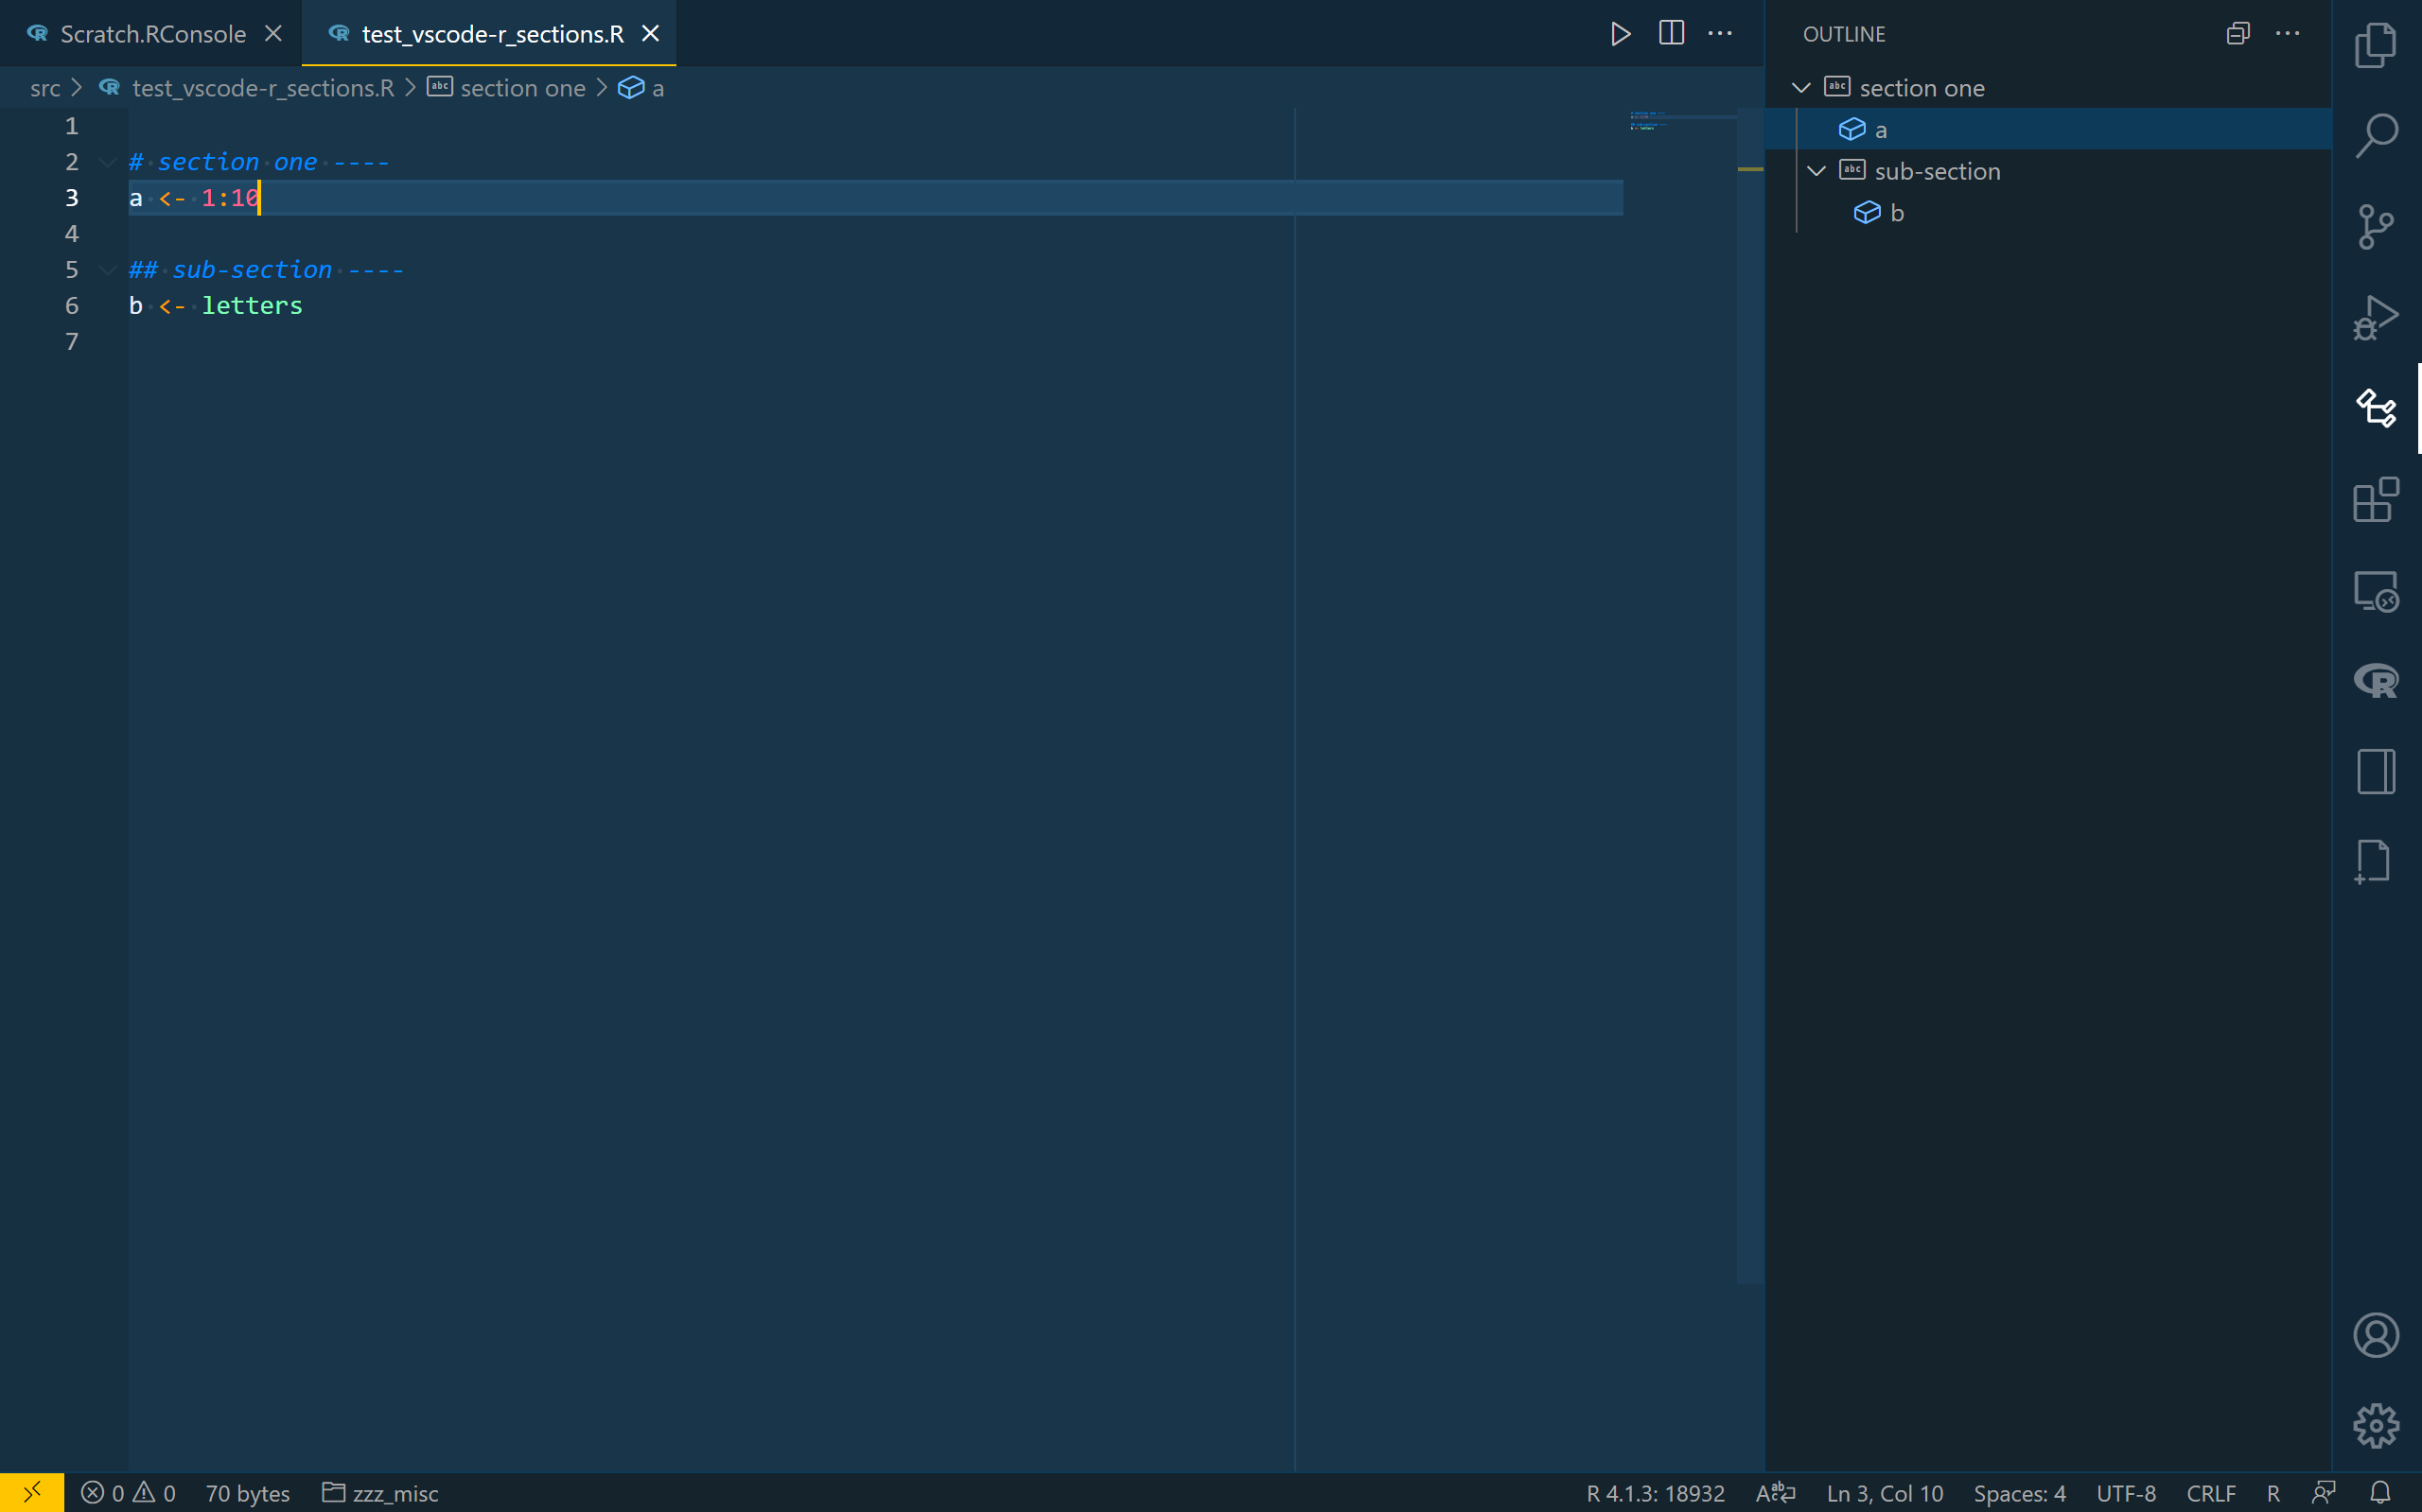Click the CRLF end-of-line indicator
Screen dimensions: 2422x1512
click(2210, 1493)
